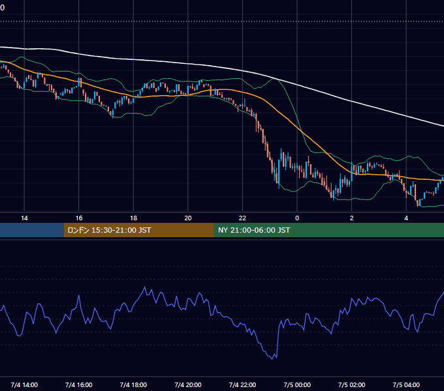Click the 2 hour label on price chart axis
The image size is (444, 391).
click(x=351, y=218)
